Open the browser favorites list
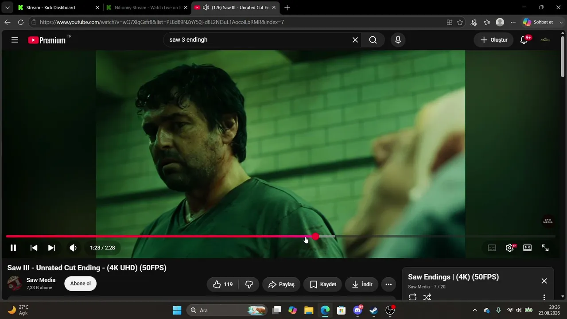 tap(487, 22)
